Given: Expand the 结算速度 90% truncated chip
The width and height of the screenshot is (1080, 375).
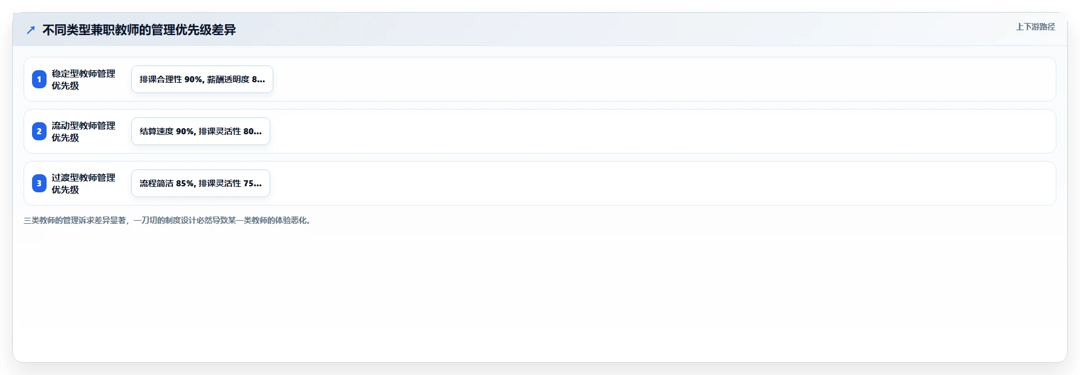Looking at the screenshot, I should point(201,131).
